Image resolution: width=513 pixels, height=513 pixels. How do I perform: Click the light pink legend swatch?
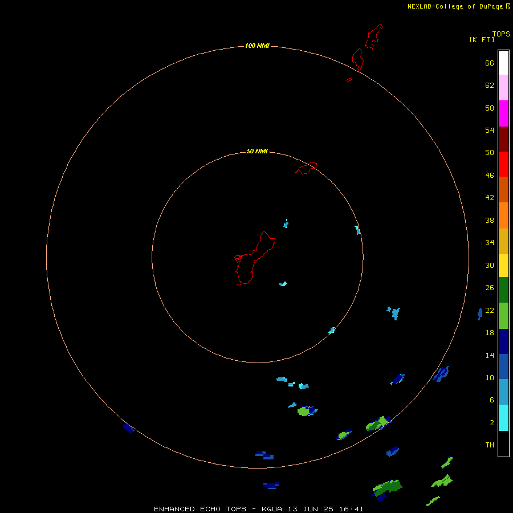pyautogui.click(x=503, y=88)
